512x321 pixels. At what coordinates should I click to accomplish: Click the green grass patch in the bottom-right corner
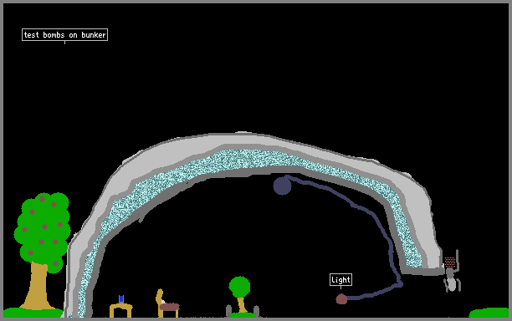[489, 313]
